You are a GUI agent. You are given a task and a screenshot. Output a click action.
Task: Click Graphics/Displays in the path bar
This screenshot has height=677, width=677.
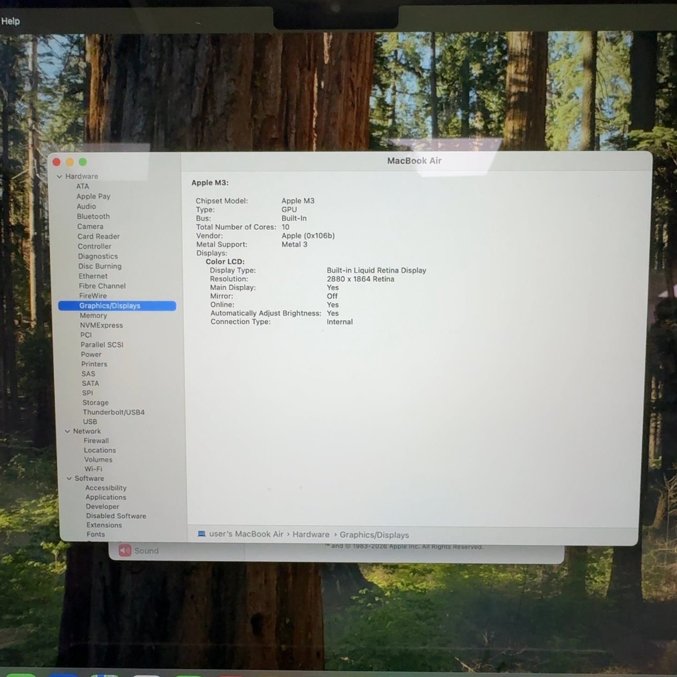click(x=374, y=535)
